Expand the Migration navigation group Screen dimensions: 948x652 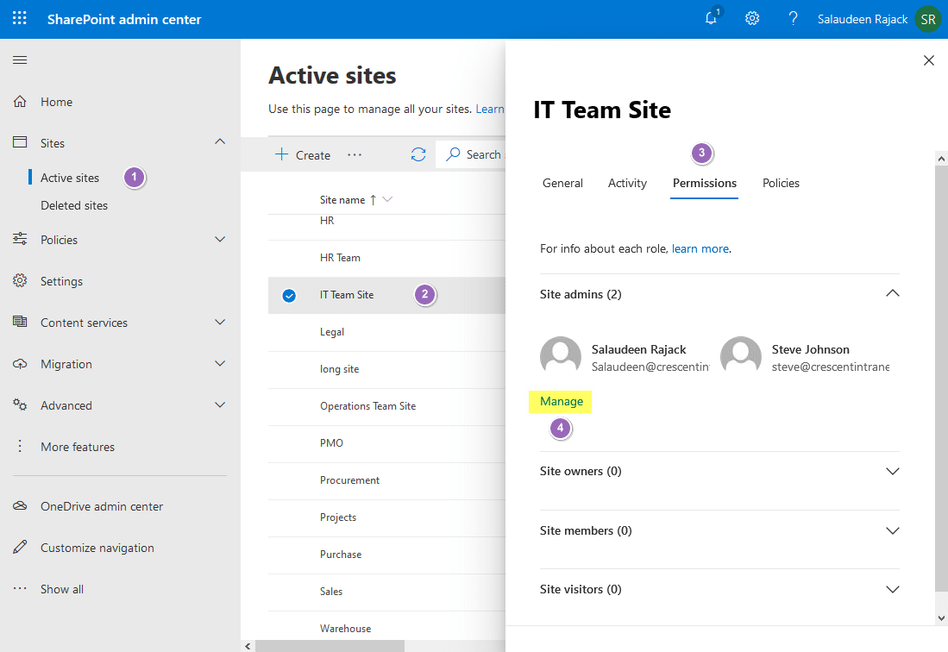pos(220,364)
